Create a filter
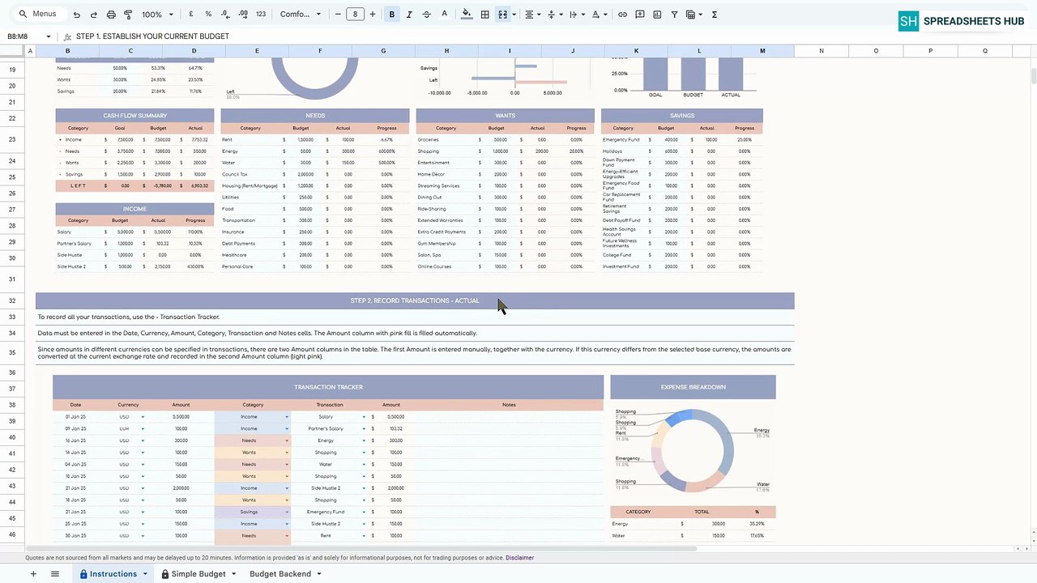The image size is (1037, 583). (674, 15)
